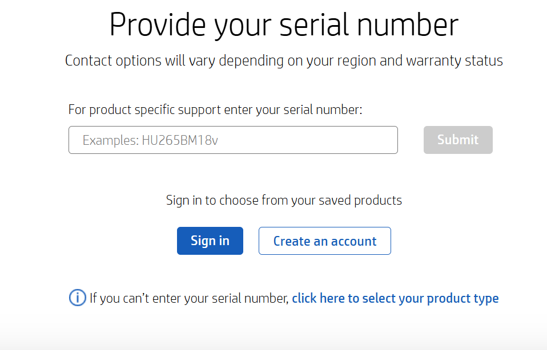This screenshot has height=350, width=547.
Task: Open the Create an account button
Action: [x=324, y=241]
